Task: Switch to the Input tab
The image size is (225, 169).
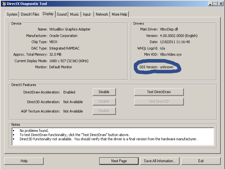Action: (87, 14)
